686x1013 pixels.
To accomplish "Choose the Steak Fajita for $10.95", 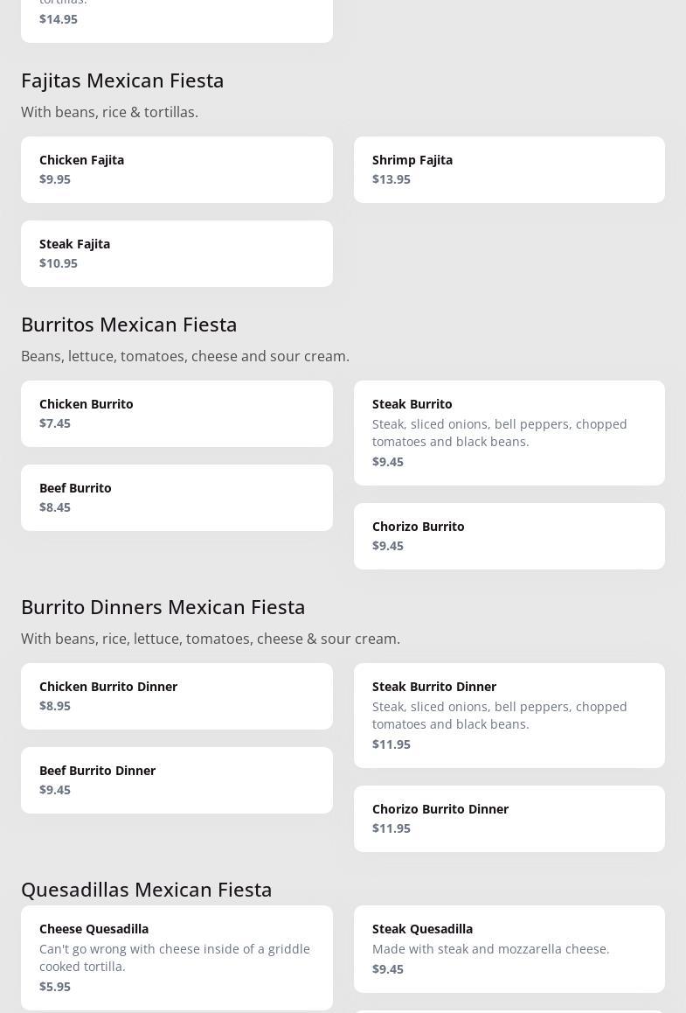I will coord(177,254).
